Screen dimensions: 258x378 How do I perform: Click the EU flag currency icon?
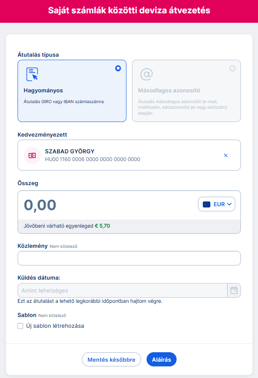tap(207, 204)
